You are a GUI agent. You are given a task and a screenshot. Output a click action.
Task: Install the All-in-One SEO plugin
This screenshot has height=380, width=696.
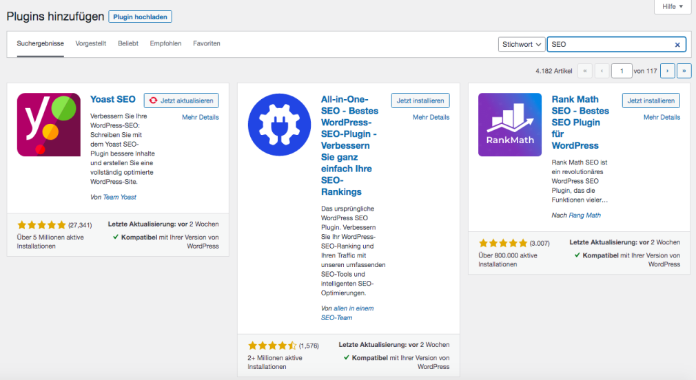point(420,101)
